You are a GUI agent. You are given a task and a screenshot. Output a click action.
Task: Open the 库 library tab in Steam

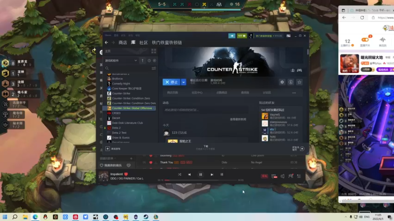tap(133, 43)
